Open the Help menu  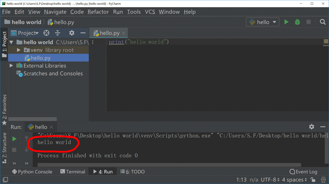pyautogui.click(x=190, y=12)
